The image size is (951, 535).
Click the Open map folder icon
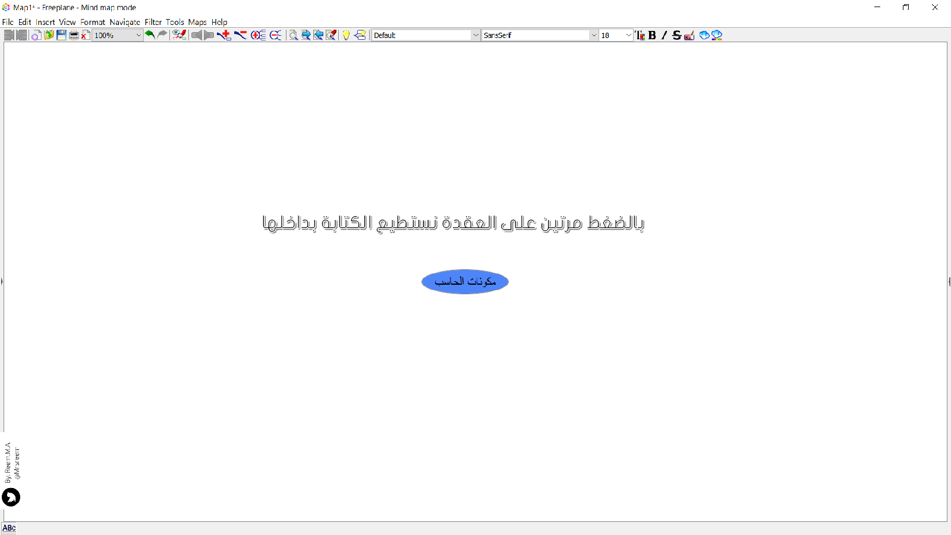[x=49, y=36]
